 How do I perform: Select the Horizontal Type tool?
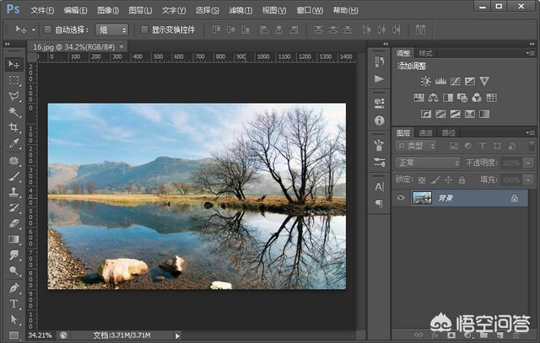pyautogui.click(x=13, y=303)
